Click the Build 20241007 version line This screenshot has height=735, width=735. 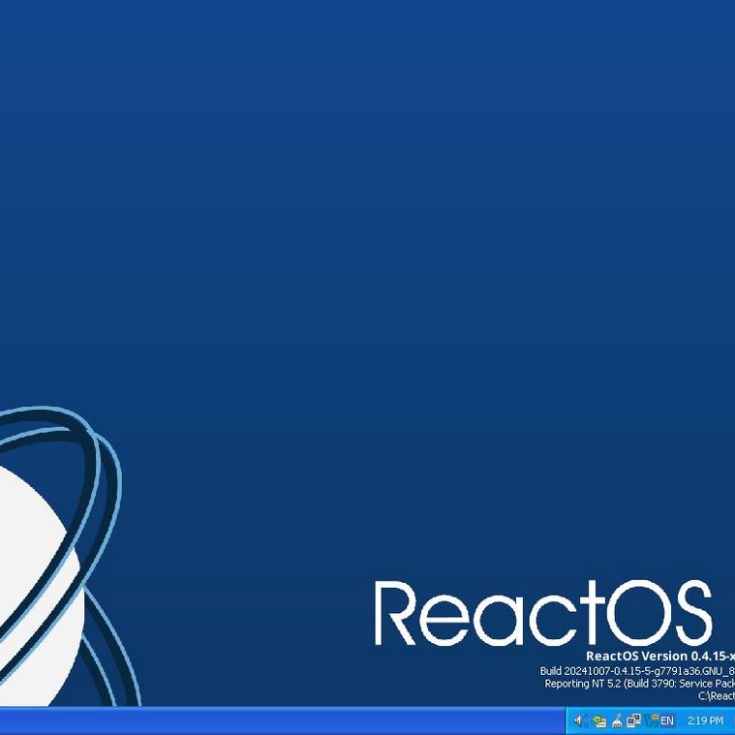(x=637, y=671)
